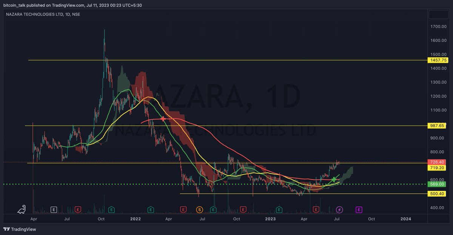453x235 pixels.
Task: Click the green buy marker near Jun 2023
Action: tap(334, 180)
